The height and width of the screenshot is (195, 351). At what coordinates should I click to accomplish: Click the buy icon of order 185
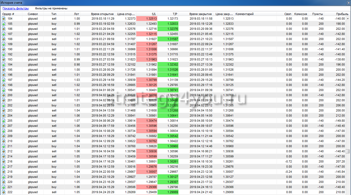point(3,24)
